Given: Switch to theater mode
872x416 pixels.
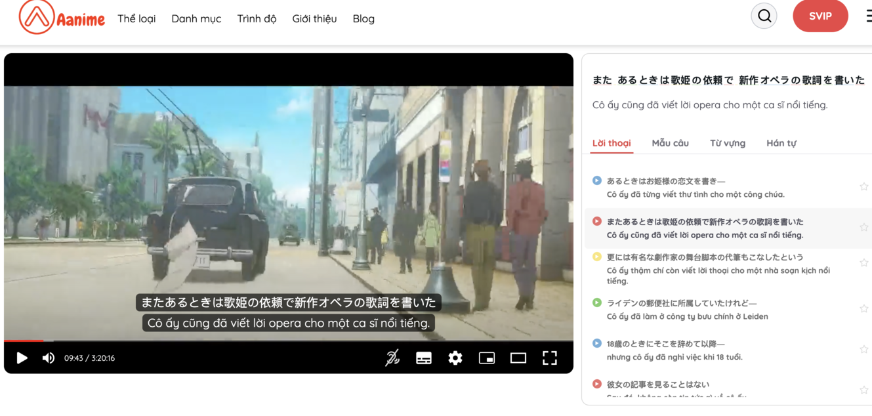Looking at the screenshot, I should pos(518,358).
